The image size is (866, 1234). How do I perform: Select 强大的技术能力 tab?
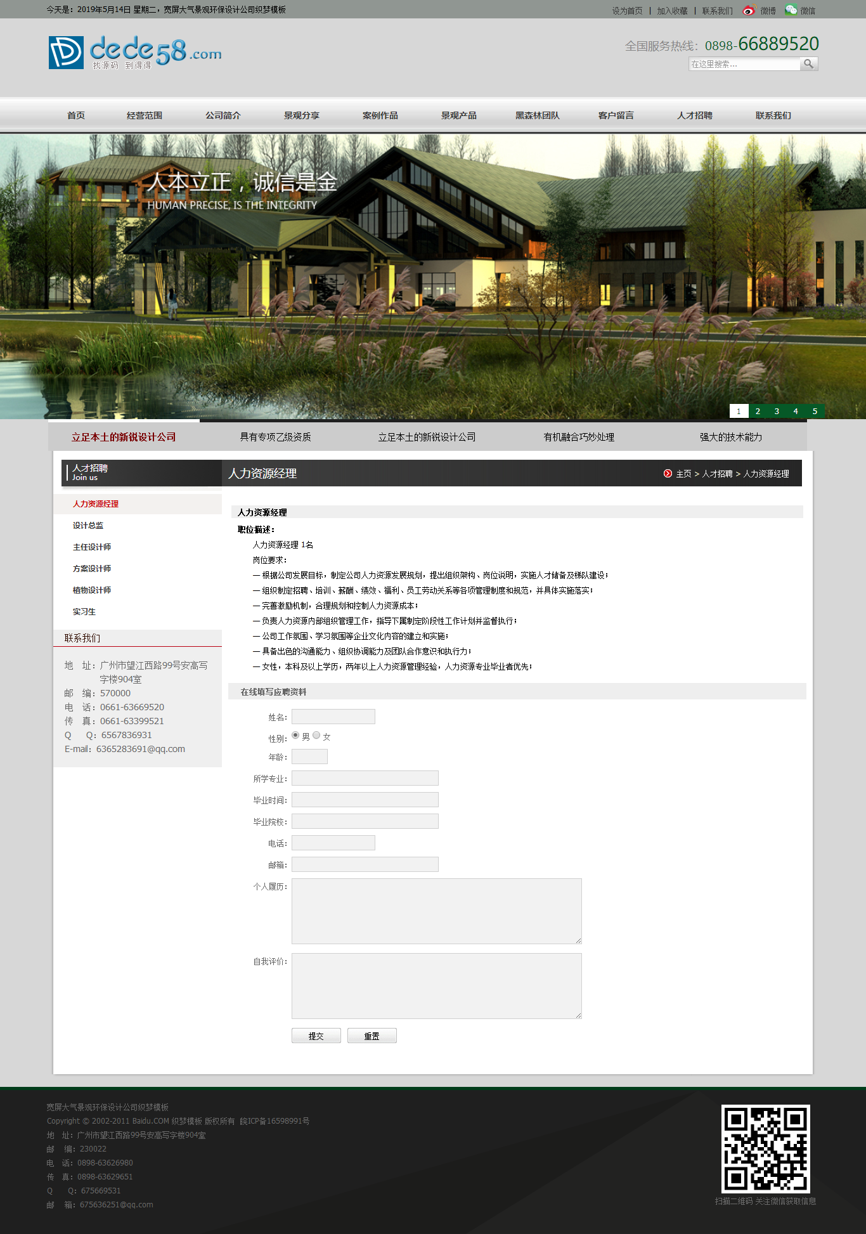click(731, 437)
